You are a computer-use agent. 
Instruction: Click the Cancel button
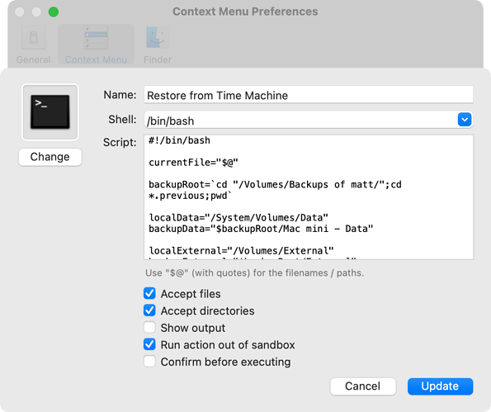point(363,386)
